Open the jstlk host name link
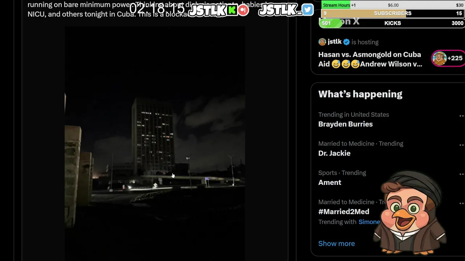This screenshot has height=261, width=465. pyautogui.click(x=335, y=42)
